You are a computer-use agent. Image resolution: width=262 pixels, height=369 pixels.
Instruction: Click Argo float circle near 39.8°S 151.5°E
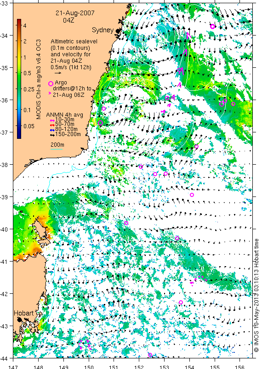pyautogui.click(x=126, y=223)
